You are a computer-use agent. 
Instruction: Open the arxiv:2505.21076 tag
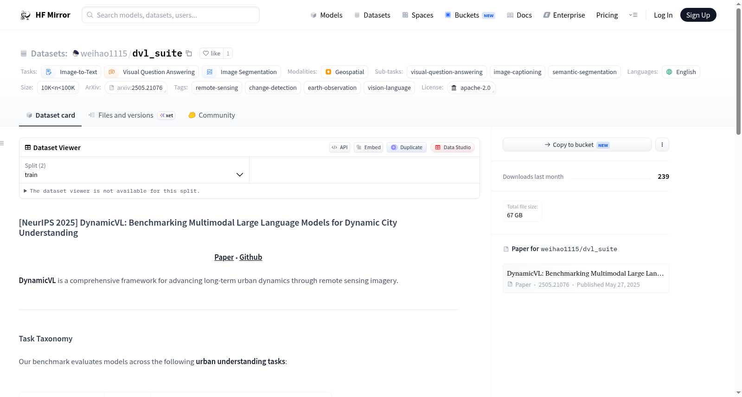point(136,88)
